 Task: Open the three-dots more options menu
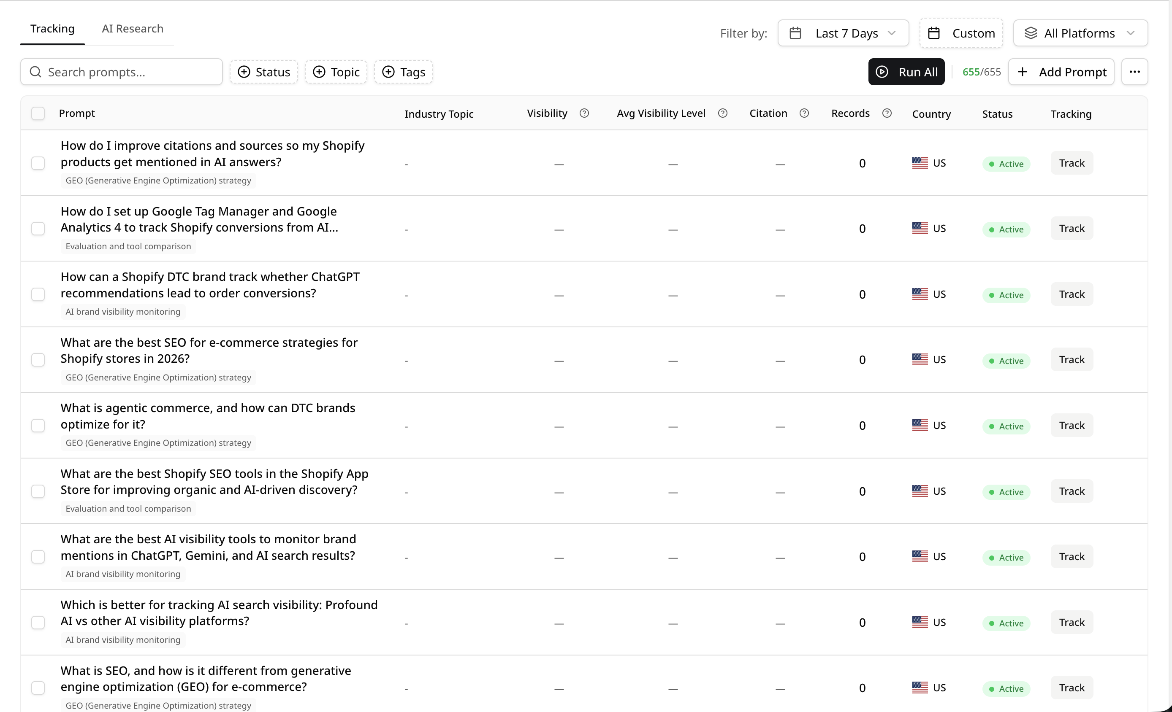pos(1134,72)
